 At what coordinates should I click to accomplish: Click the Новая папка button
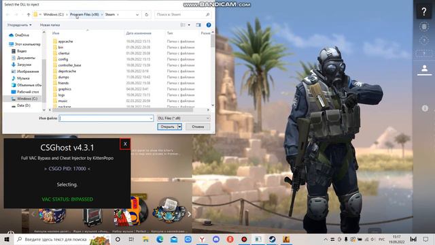tap(50, 25)
